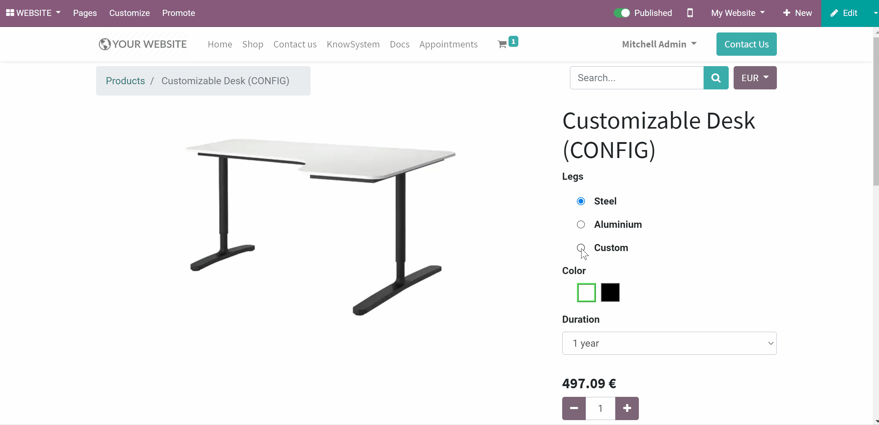The height and width of the screenshot is (425, 879).
Task: Select Aluminium legs option
Action: tap(581, 224)
